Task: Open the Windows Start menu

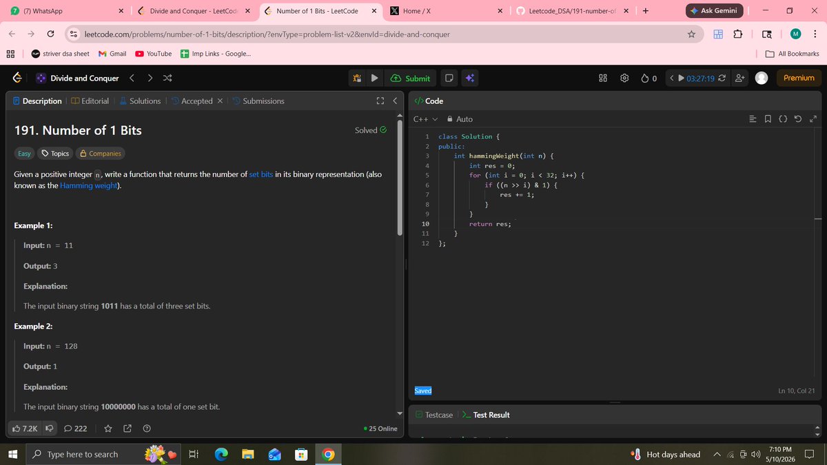Action: click(x=12, y=454)
